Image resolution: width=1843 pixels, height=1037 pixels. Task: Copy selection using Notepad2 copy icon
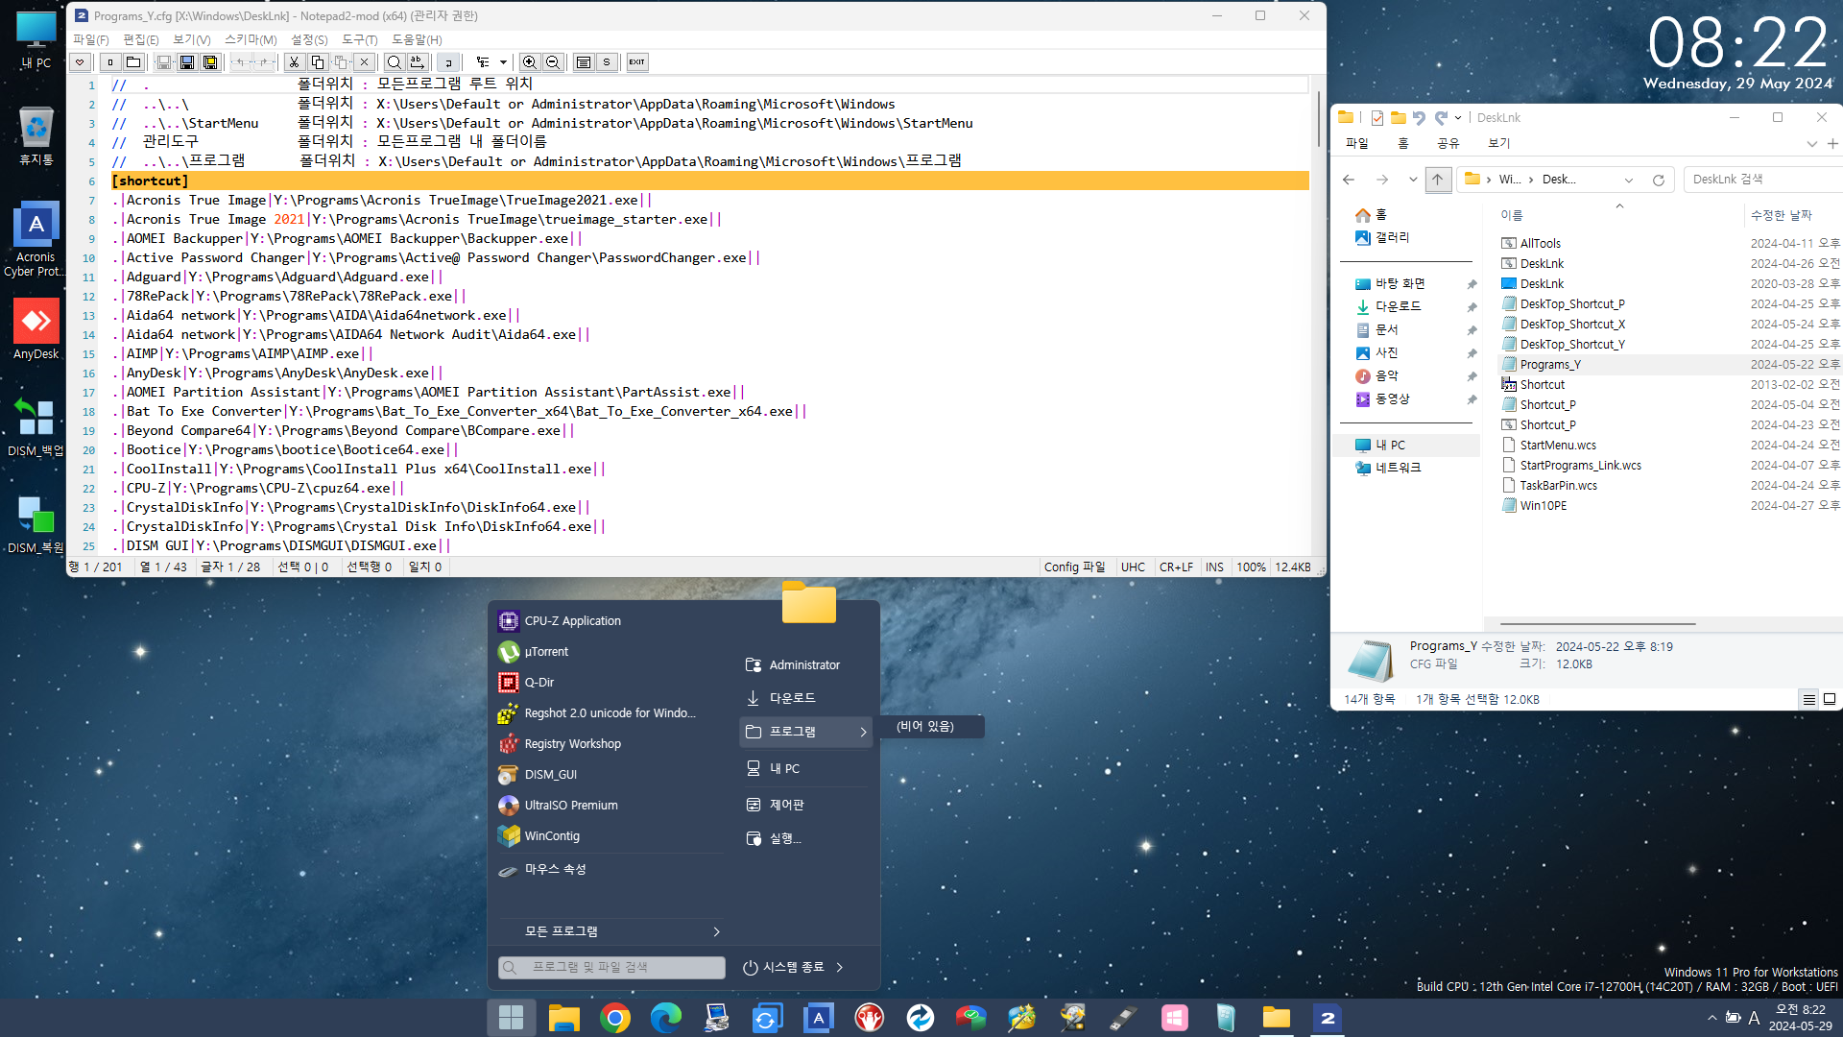pyautogui.click(x=318, y=62)
